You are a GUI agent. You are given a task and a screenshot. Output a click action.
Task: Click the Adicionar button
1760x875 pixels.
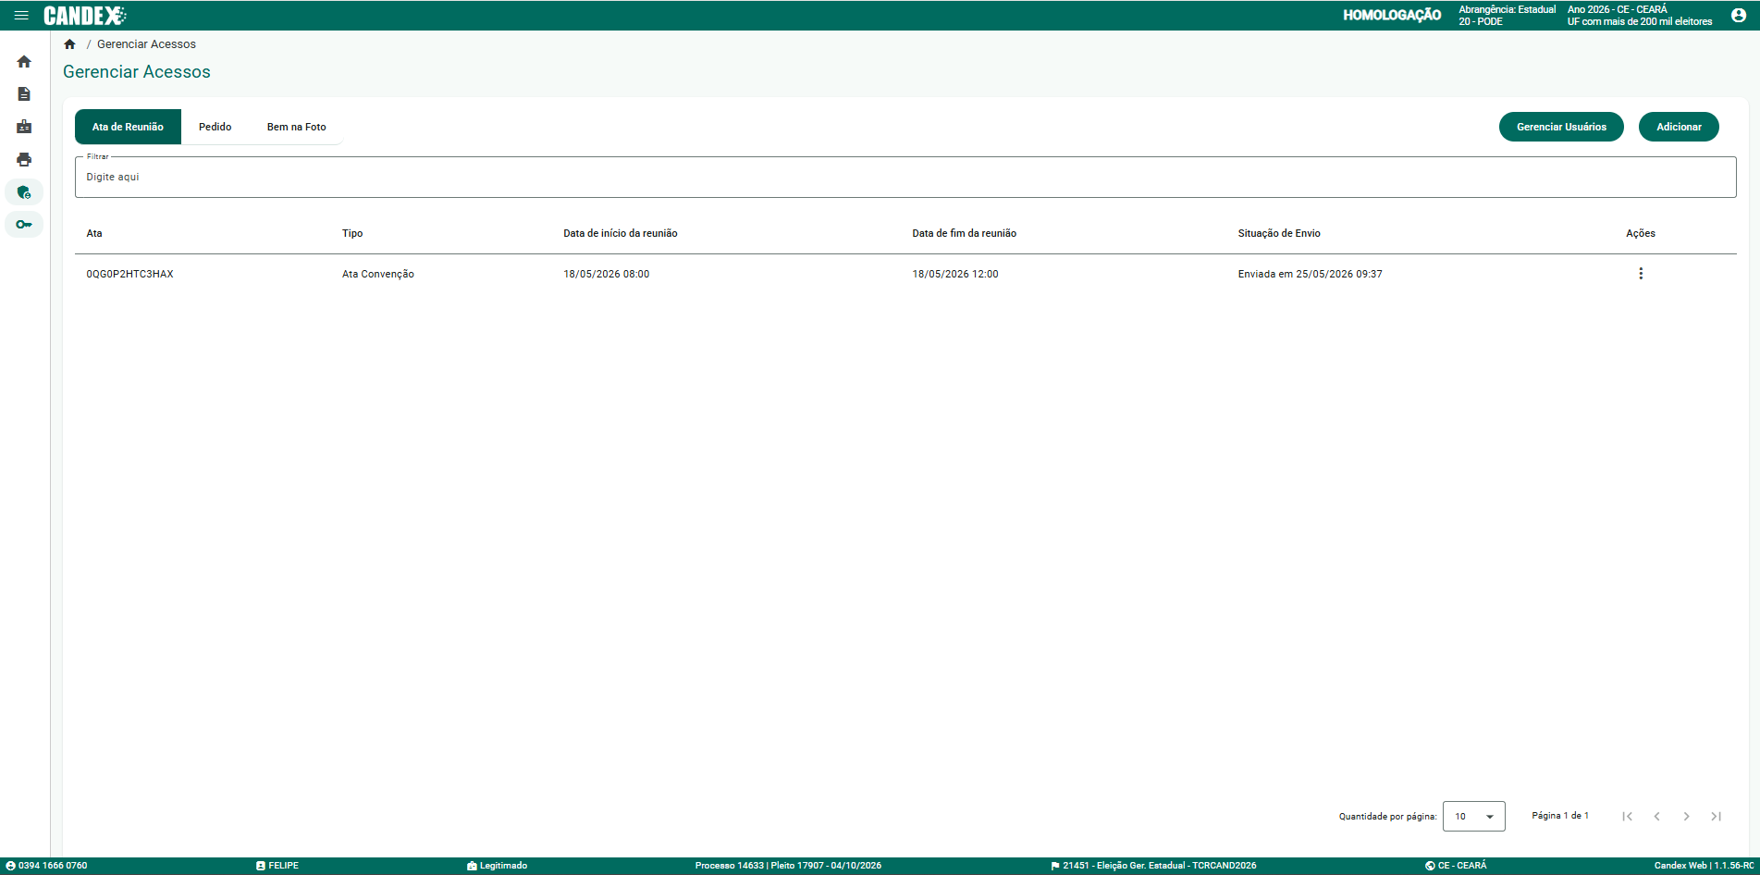point(1679,127)
